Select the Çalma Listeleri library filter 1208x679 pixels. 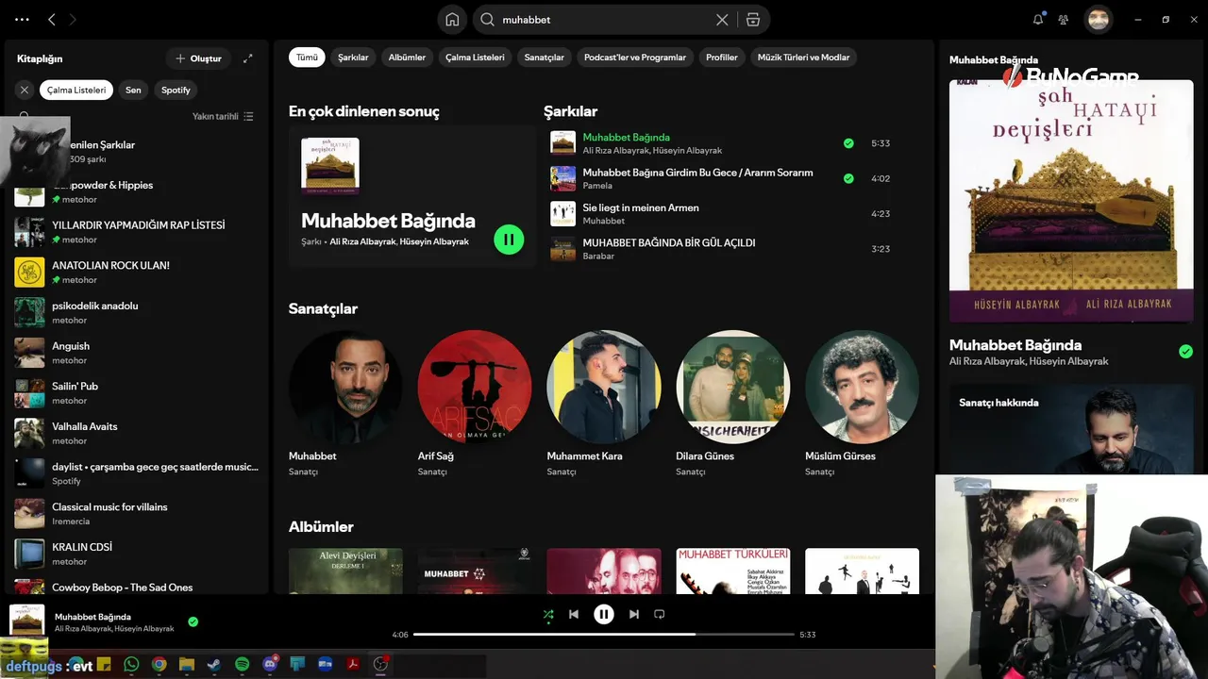[76, 90]
